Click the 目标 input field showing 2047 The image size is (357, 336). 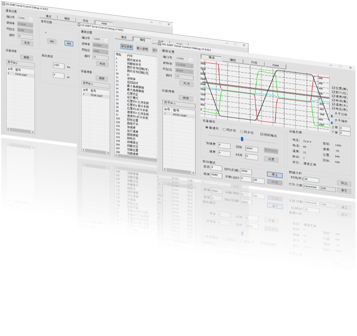(253, 149)
